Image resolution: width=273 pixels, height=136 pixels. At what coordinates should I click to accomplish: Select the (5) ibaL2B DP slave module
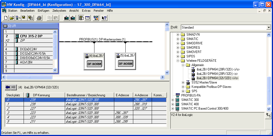[x=125, y=61]
